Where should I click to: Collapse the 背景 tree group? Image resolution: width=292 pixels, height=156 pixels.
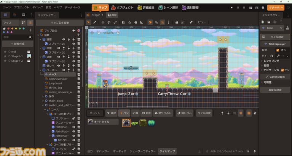[x=38, y=35]
